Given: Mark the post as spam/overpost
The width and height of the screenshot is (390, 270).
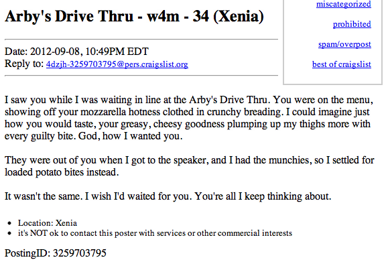Looking at the screenshot, I should click(344, 44).
